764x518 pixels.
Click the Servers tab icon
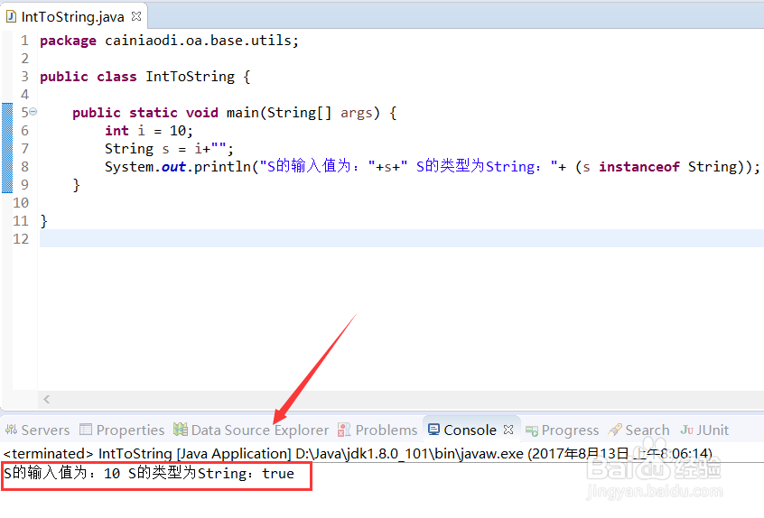(11, 430)
